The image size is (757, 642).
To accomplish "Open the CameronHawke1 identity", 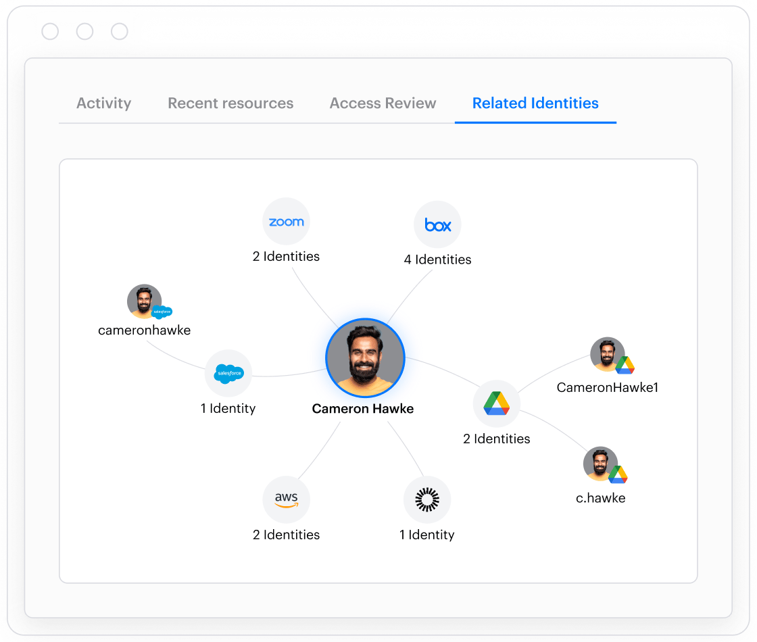I will pyautogui.click(x=608, y=388).
